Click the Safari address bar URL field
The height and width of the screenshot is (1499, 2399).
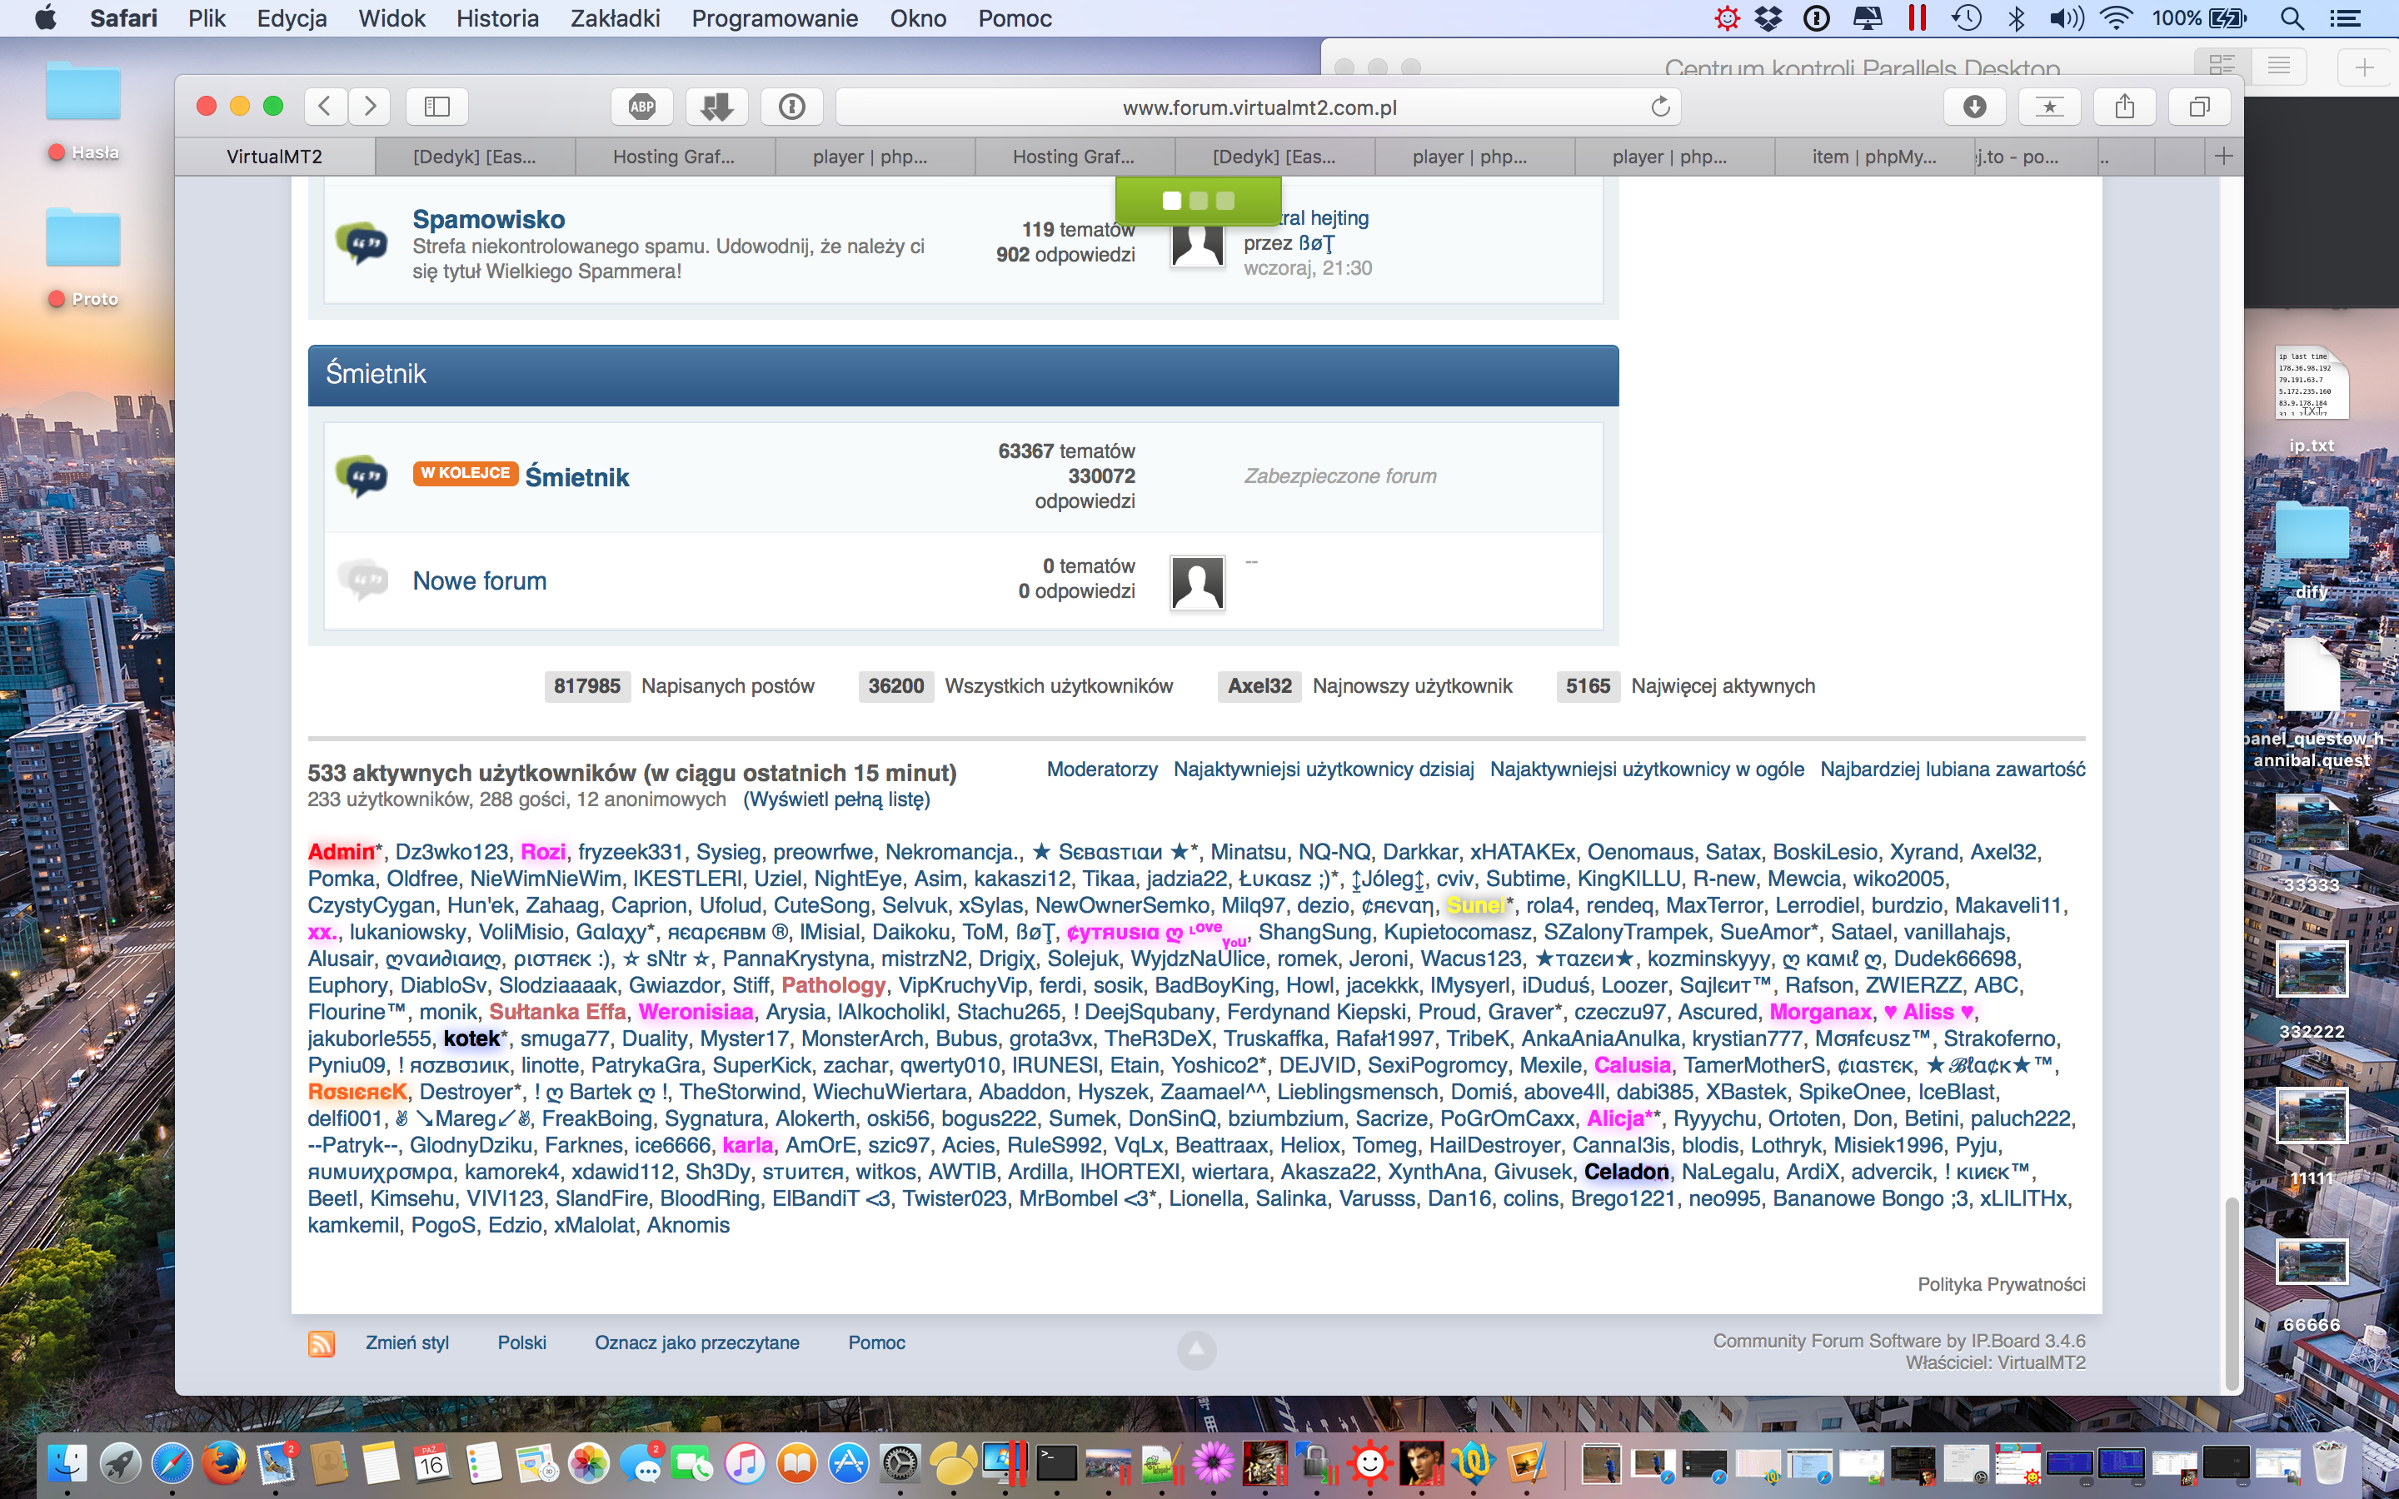1260,107
